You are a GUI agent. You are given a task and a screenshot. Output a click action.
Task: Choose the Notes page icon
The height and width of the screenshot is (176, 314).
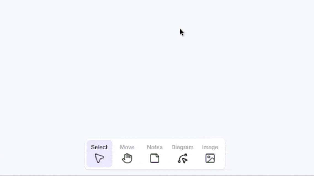tap(155, 158)
